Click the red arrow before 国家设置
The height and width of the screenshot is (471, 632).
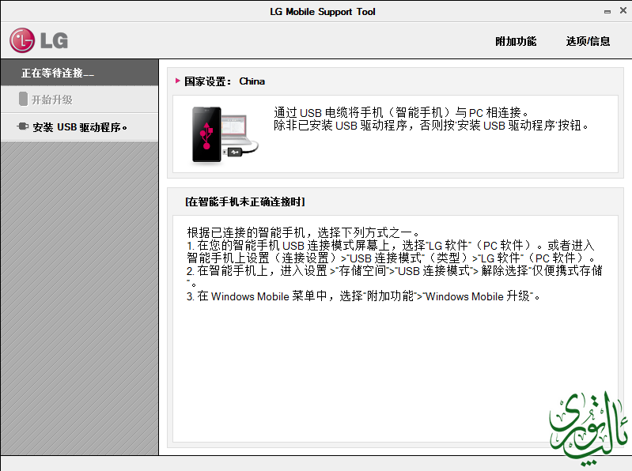[178, 81]
